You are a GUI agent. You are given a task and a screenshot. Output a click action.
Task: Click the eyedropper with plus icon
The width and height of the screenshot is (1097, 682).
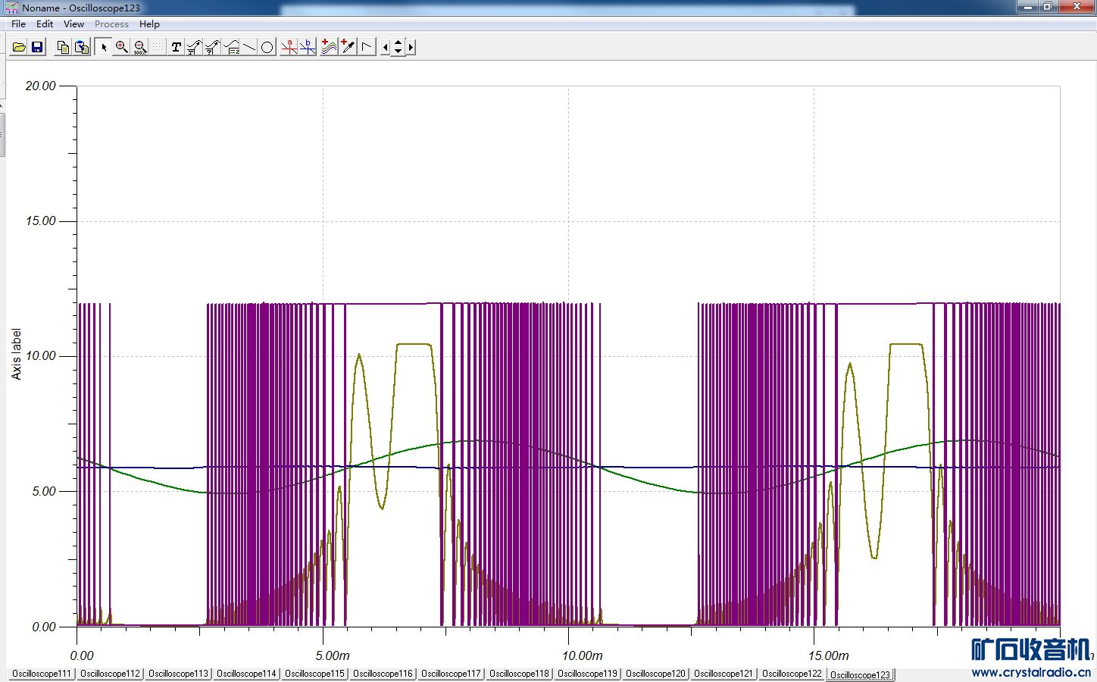point(348,47)
